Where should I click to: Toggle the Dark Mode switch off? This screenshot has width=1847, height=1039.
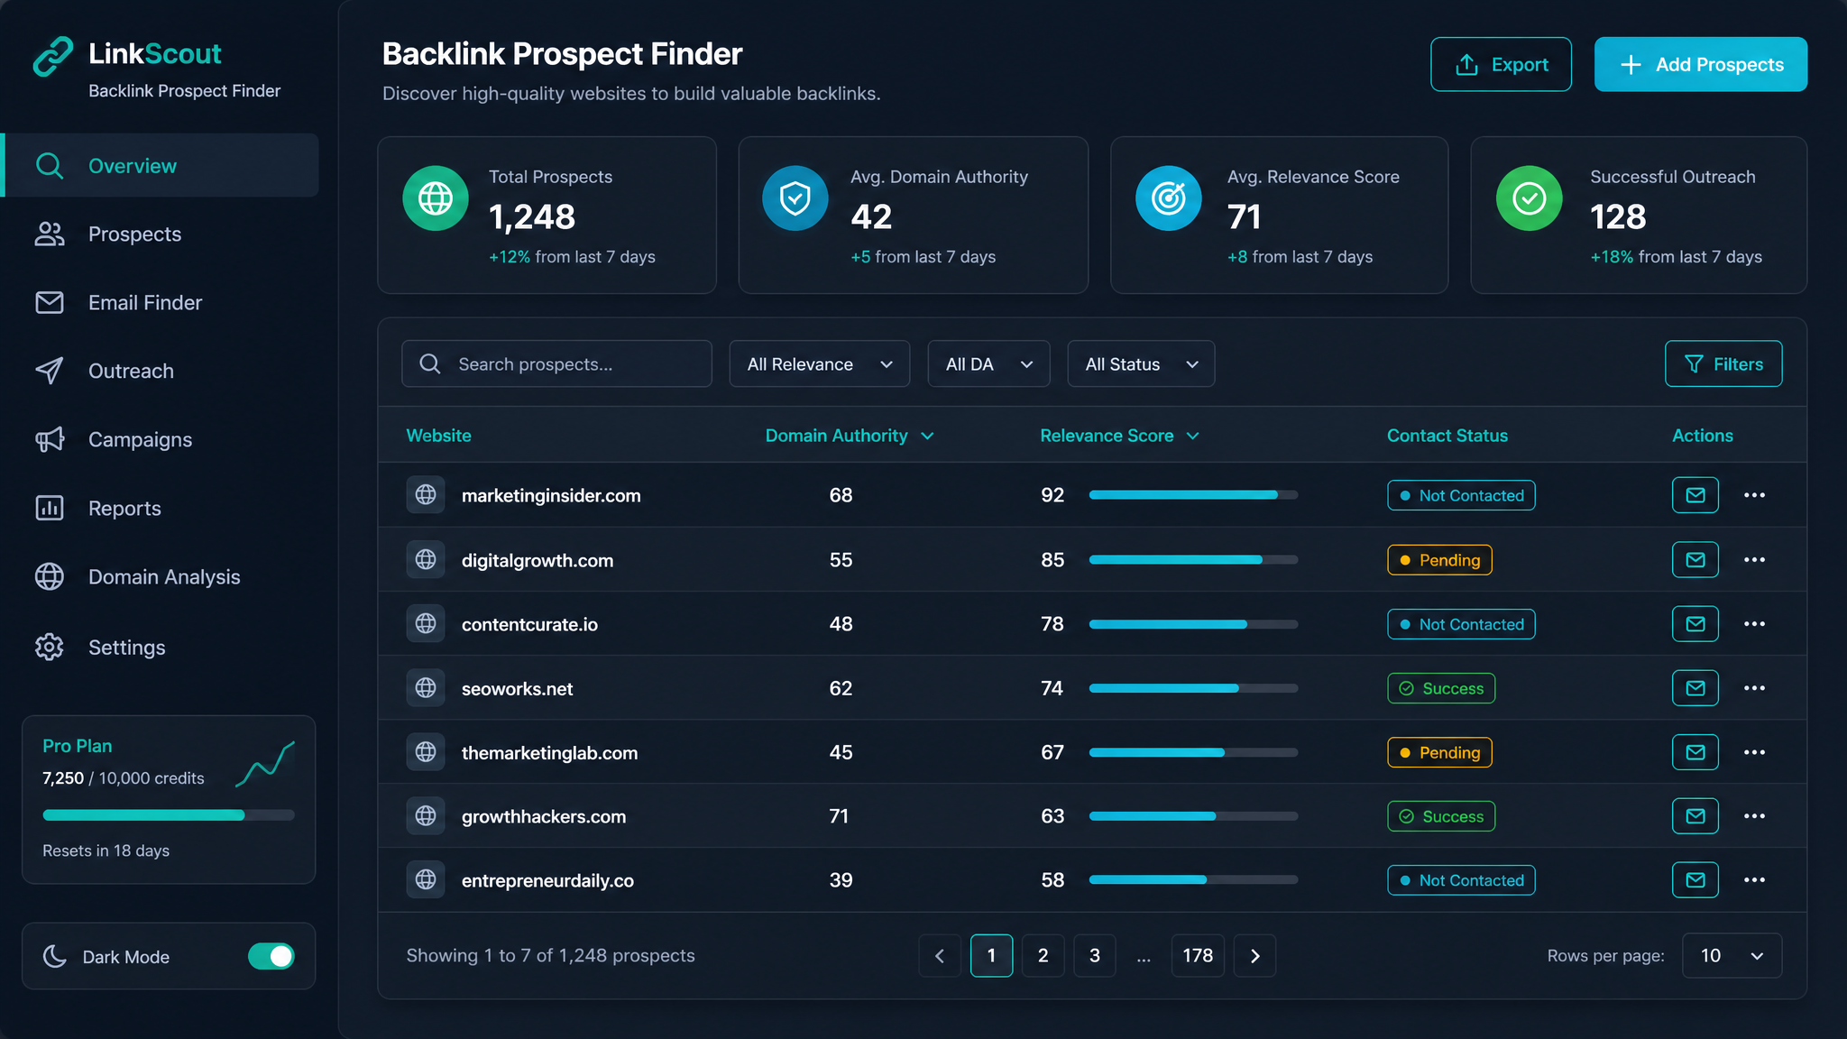[271, 956]
